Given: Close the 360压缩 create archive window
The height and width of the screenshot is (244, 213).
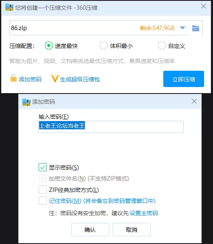Looking at the screenshot, I should (x=204, y=6).
